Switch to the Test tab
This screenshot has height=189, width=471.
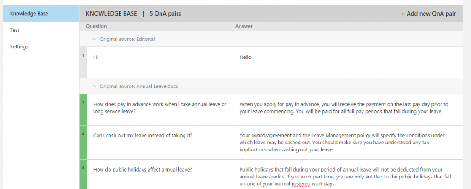[x=41, y=30]
